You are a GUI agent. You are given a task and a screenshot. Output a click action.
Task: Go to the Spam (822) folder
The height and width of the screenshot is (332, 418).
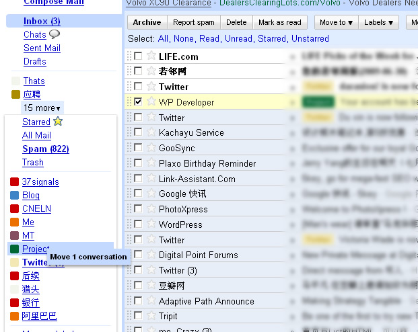point(45,149)
